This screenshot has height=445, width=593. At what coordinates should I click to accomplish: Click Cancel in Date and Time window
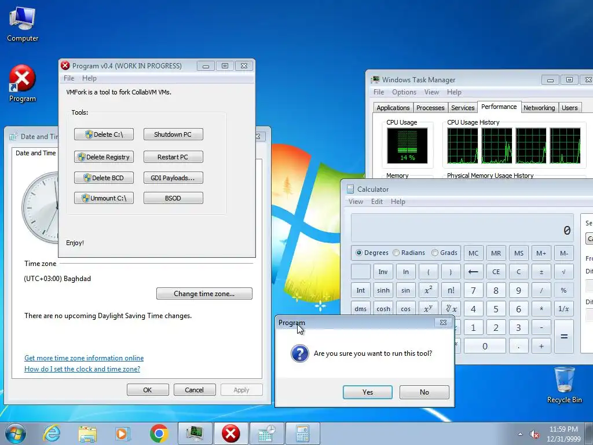(x=195, y=390)
